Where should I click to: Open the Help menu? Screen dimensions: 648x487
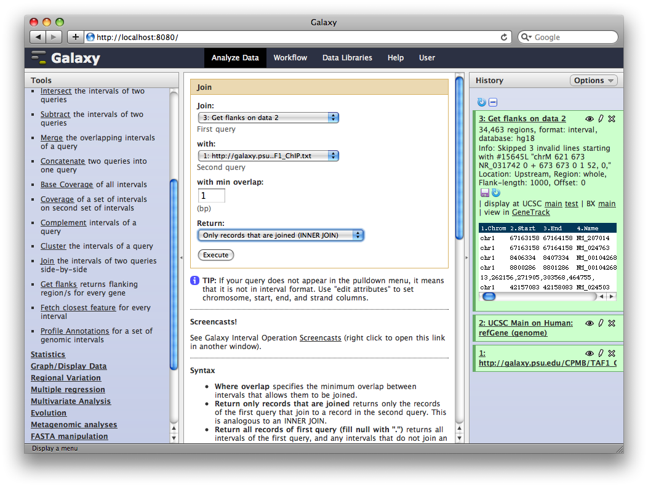pyautogui.click(x=396, y=58)
